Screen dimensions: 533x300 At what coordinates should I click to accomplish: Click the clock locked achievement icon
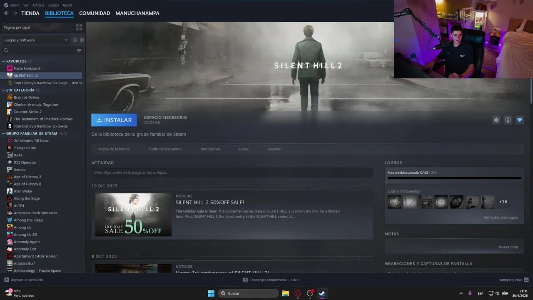pyautogui.click(x=441, y=202)
